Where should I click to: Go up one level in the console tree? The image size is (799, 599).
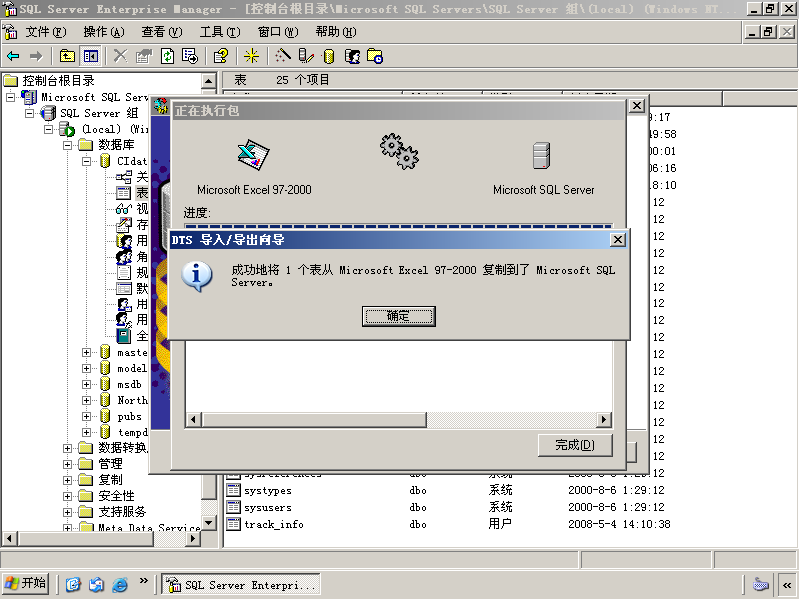pyautogui.click(x=67, y=56)
